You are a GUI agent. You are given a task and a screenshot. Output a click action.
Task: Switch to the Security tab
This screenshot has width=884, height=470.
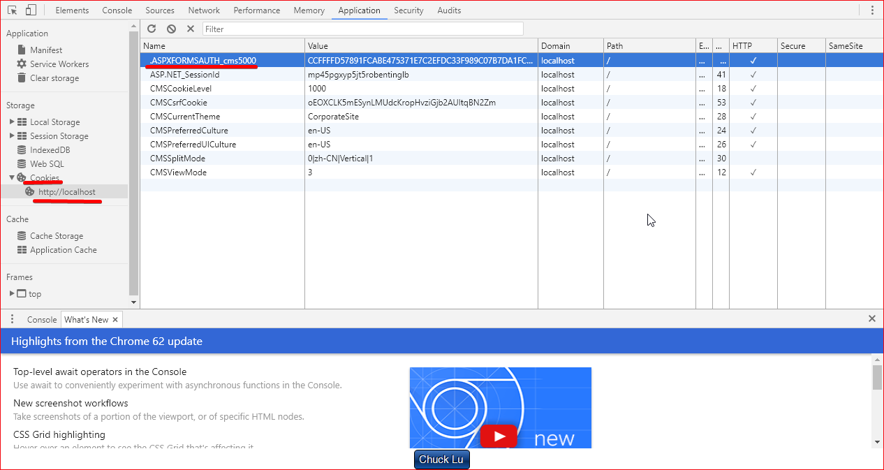(408, 10)
